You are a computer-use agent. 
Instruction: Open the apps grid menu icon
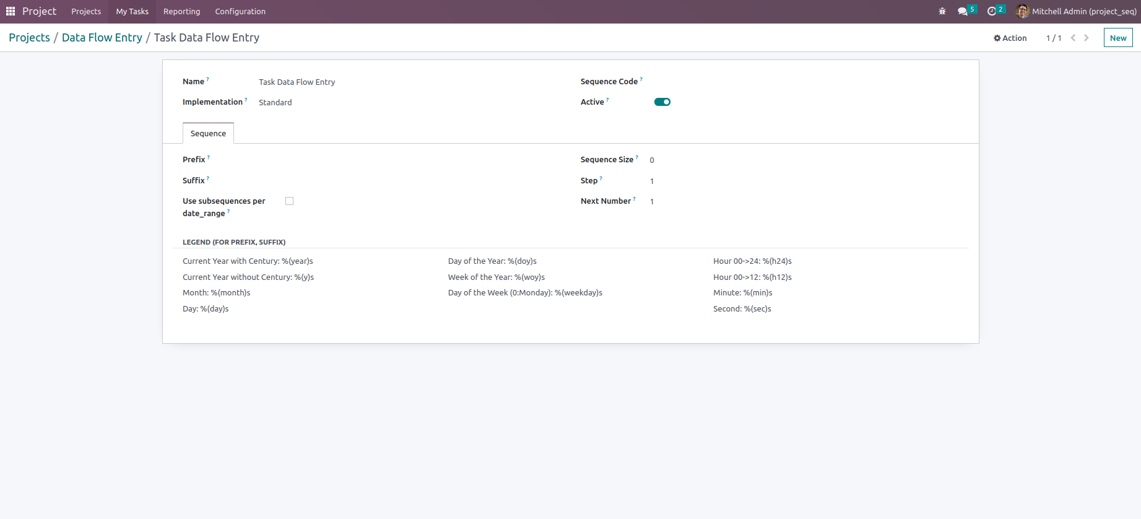[11, 11]
